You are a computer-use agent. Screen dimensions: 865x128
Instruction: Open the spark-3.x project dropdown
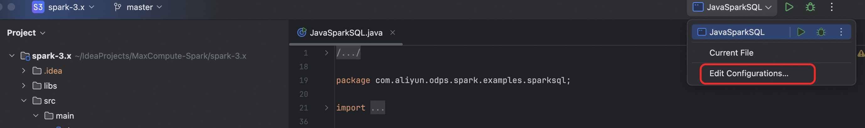(71, 7)
